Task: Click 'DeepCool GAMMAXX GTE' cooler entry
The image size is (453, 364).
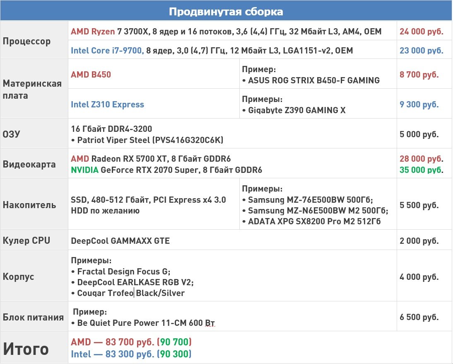Action: coord(120,240)
